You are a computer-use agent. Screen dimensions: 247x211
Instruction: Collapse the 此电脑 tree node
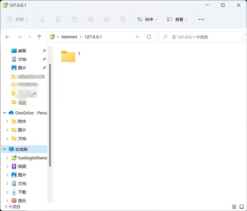pos(5,149)
